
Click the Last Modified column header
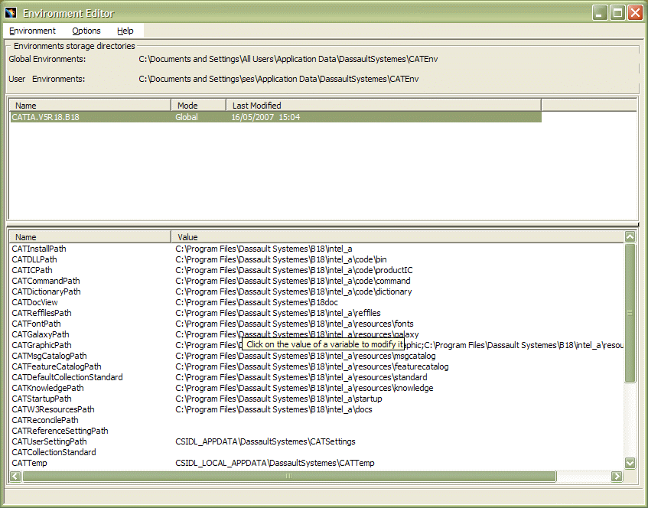[x=383, y=106]
